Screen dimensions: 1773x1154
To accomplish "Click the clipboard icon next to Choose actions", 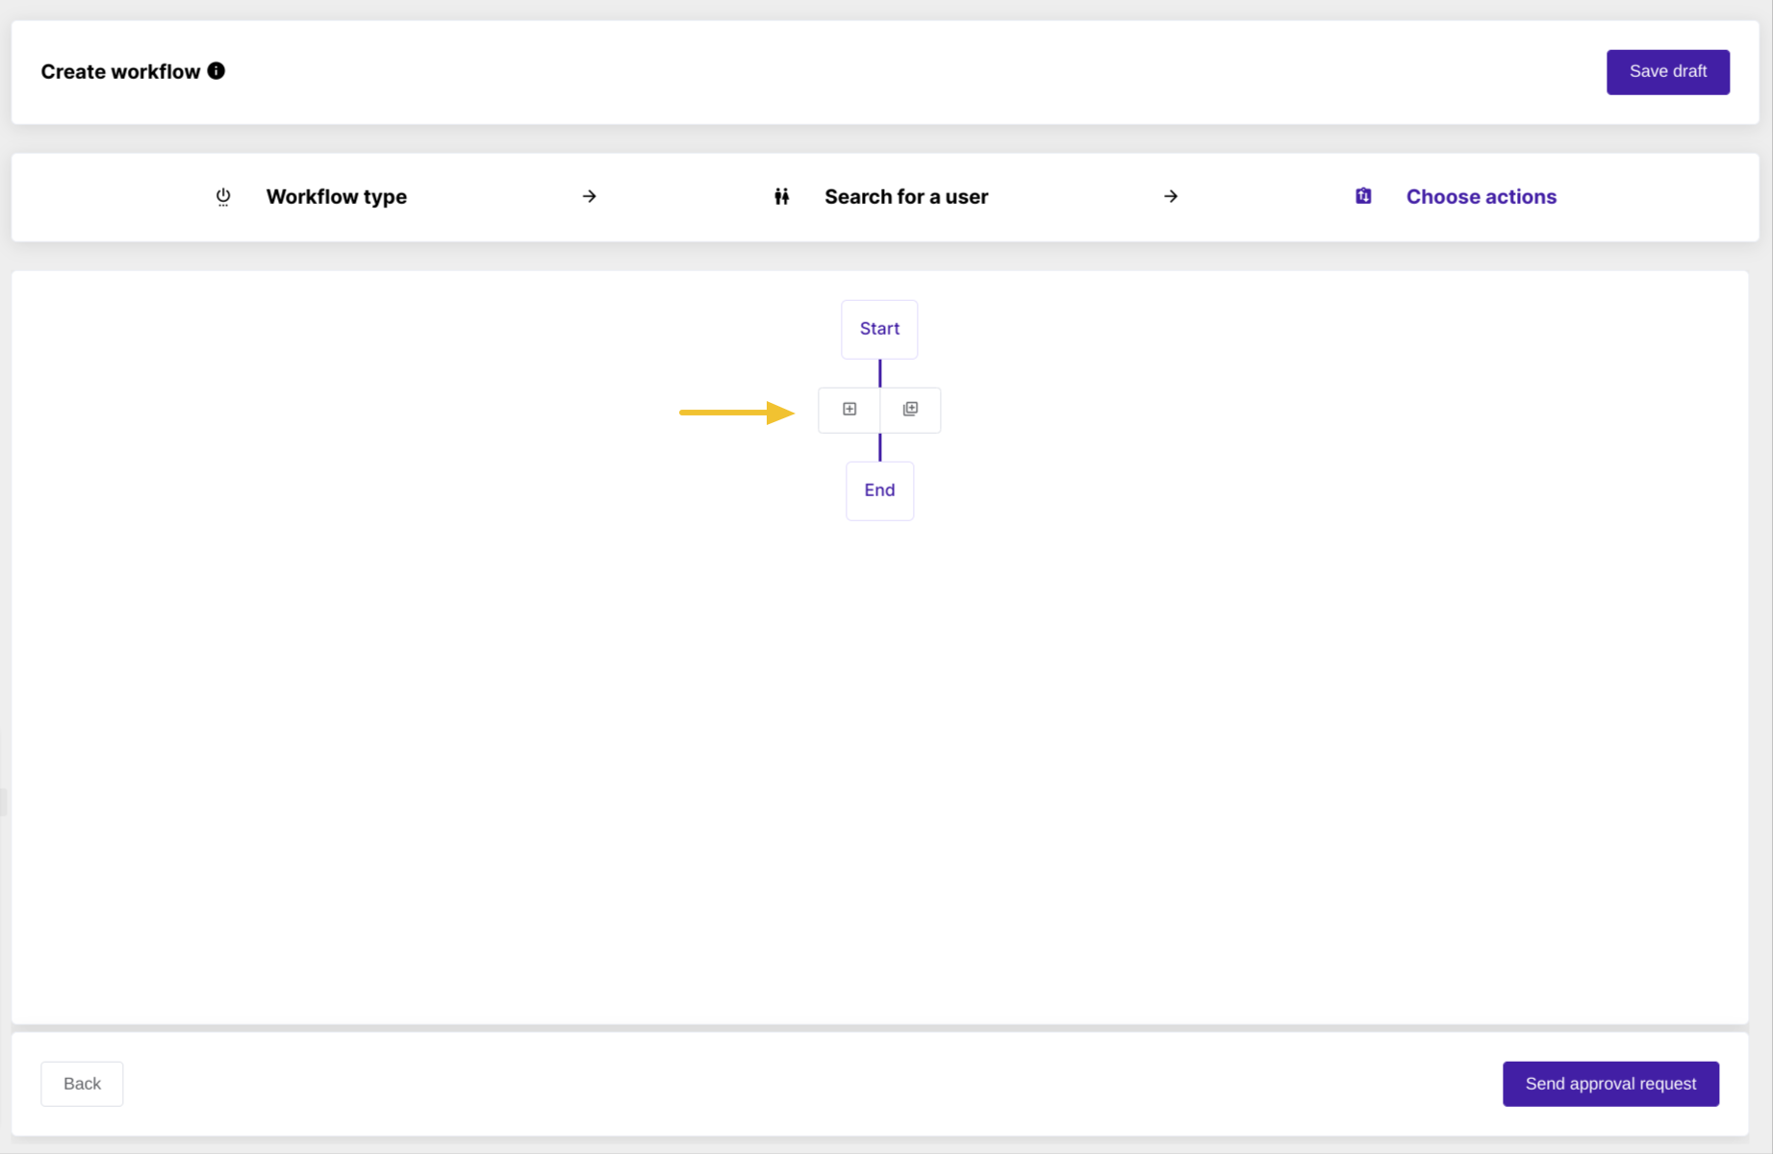I will [1363, 196].
